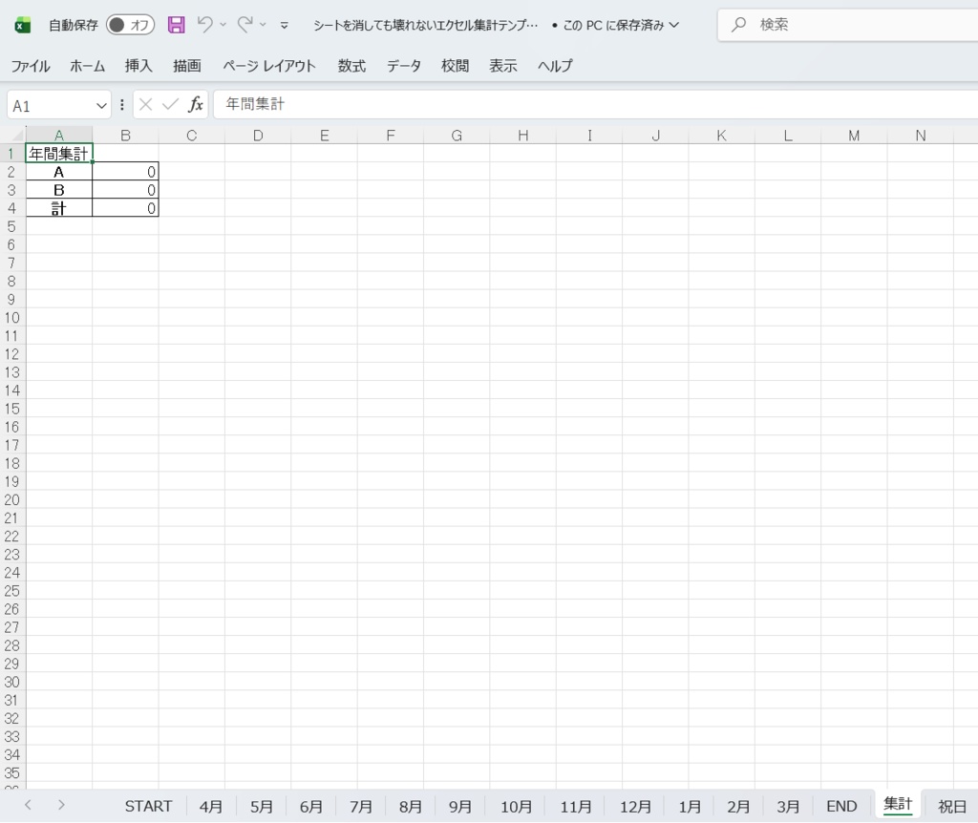Expand the Redo history dropdown

click(x=263, y=25)
